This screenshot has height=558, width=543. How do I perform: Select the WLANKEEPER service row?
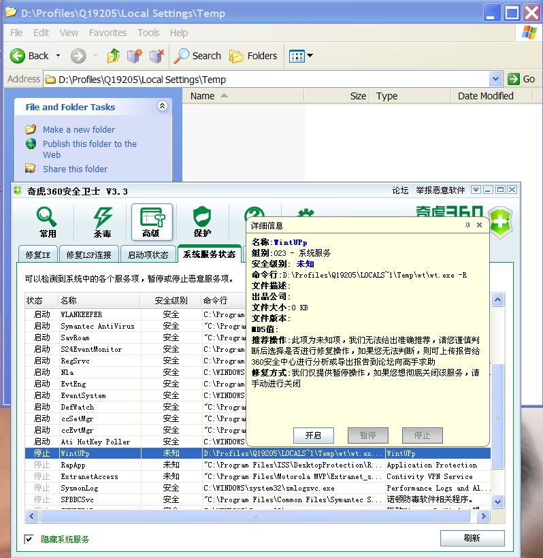(135, 314)
